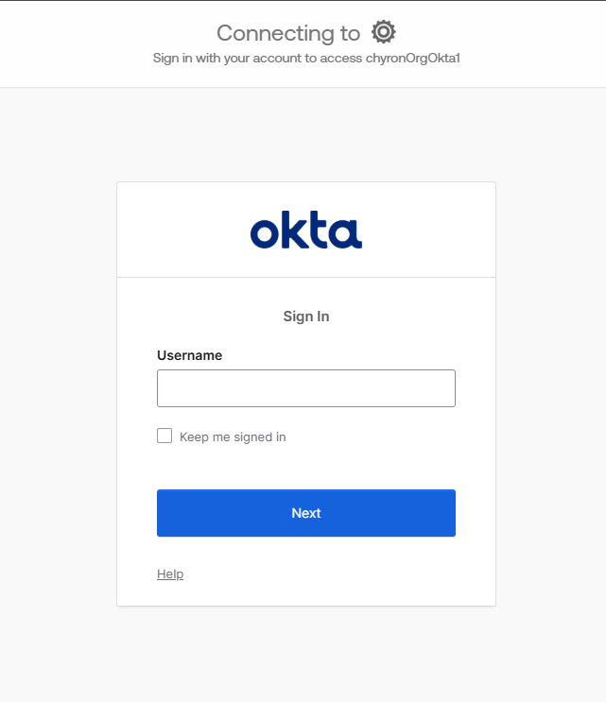Click gray background below the sign-in card

tap(305, 657)
